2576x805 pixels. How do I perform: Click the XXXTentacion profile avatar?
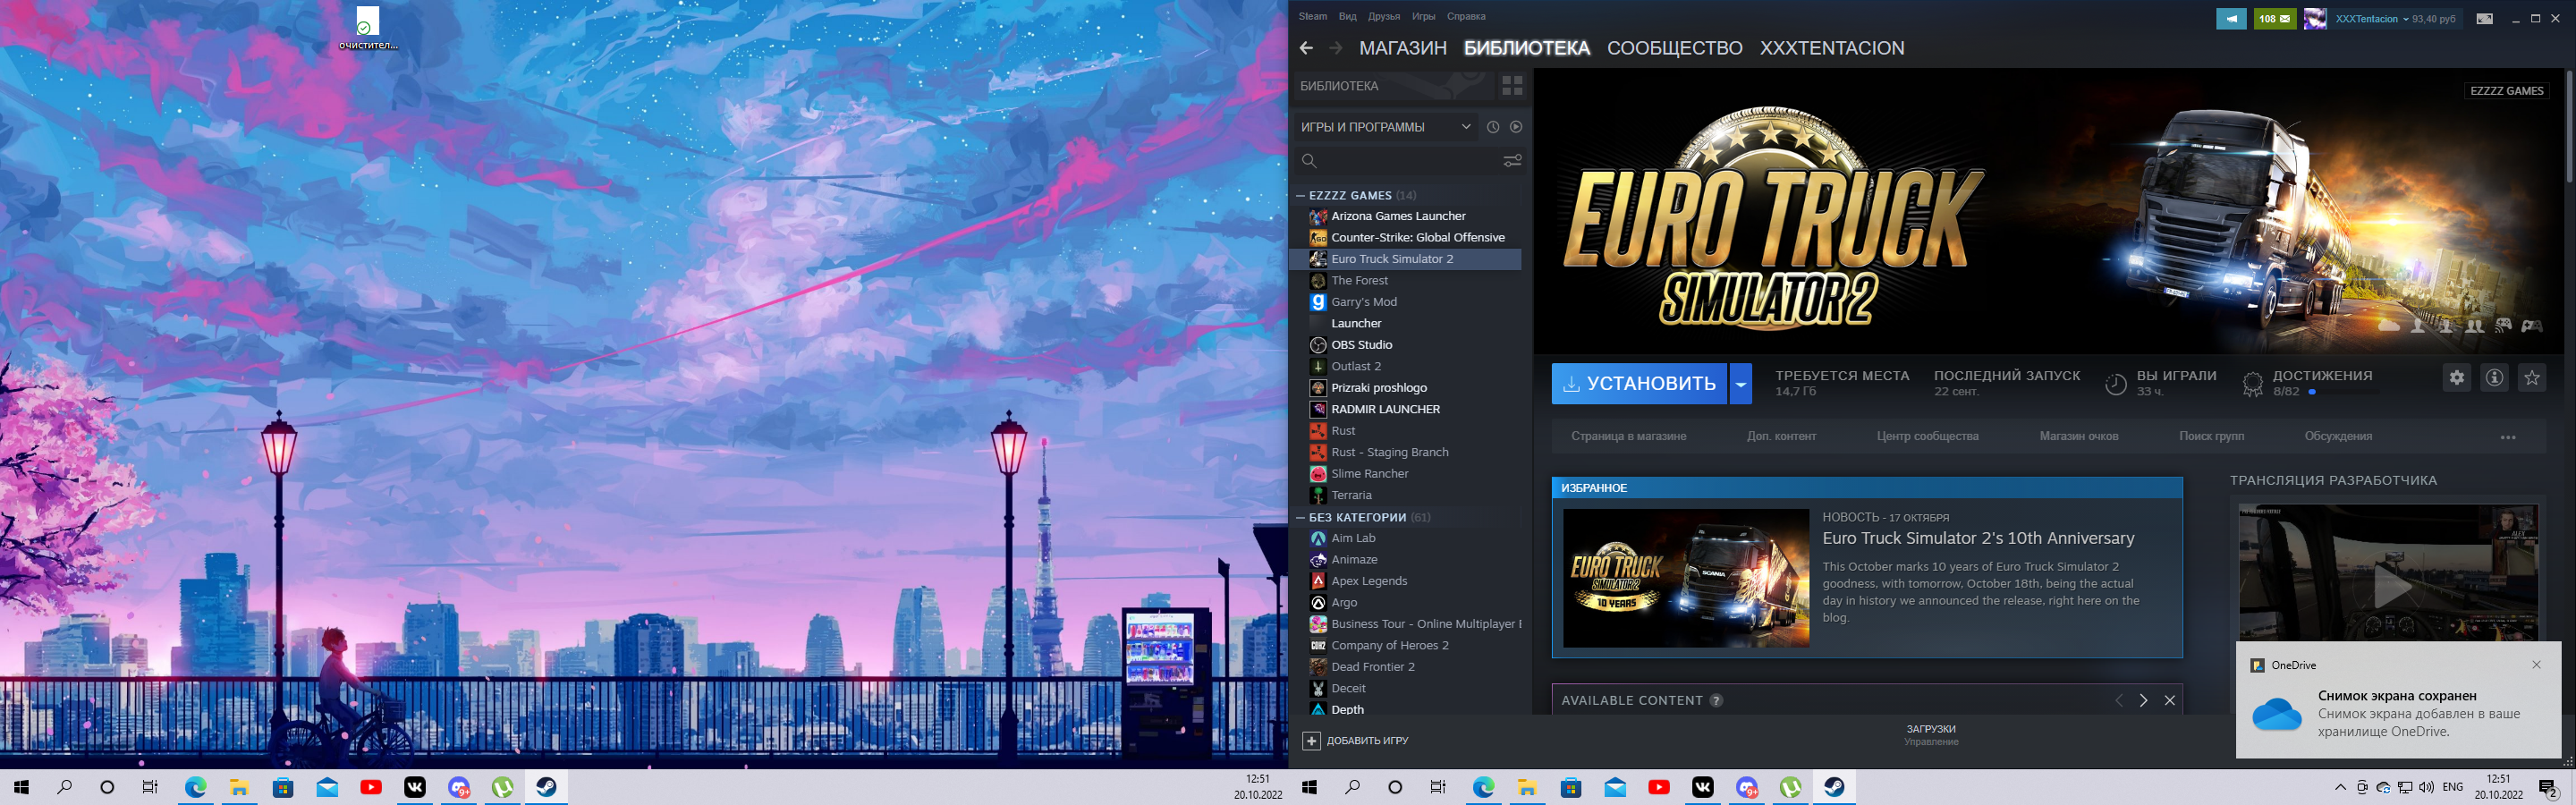[x=2314, y=18]
